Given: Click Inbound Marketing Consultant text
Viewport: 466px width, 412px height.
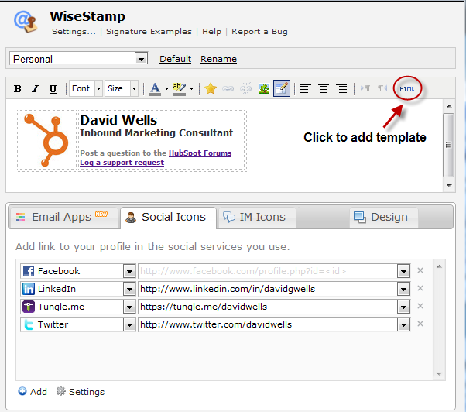Looking at the screenshot, I should (156, 133).
